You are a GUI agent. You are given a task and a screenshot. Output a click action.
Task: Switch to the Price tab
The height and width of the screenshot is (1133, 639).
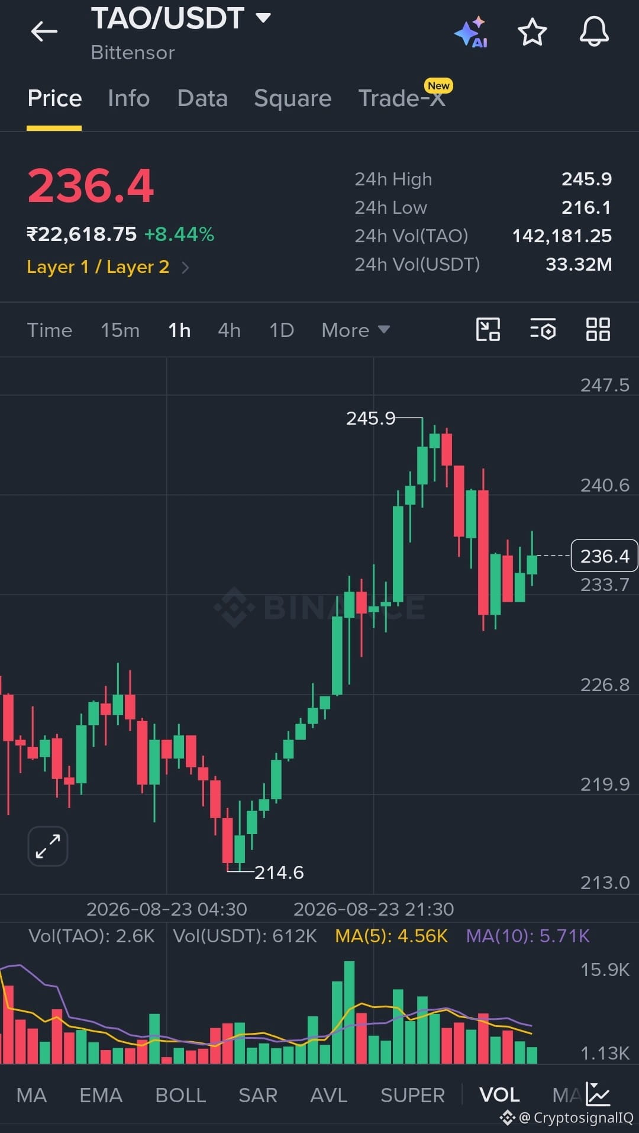pos(54,98)
